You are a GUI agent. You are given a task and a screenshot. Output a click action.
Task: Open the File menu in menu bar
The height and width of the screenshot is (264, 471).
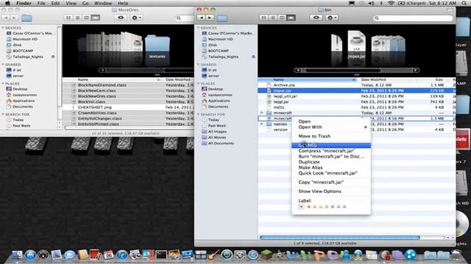[41, 3]
